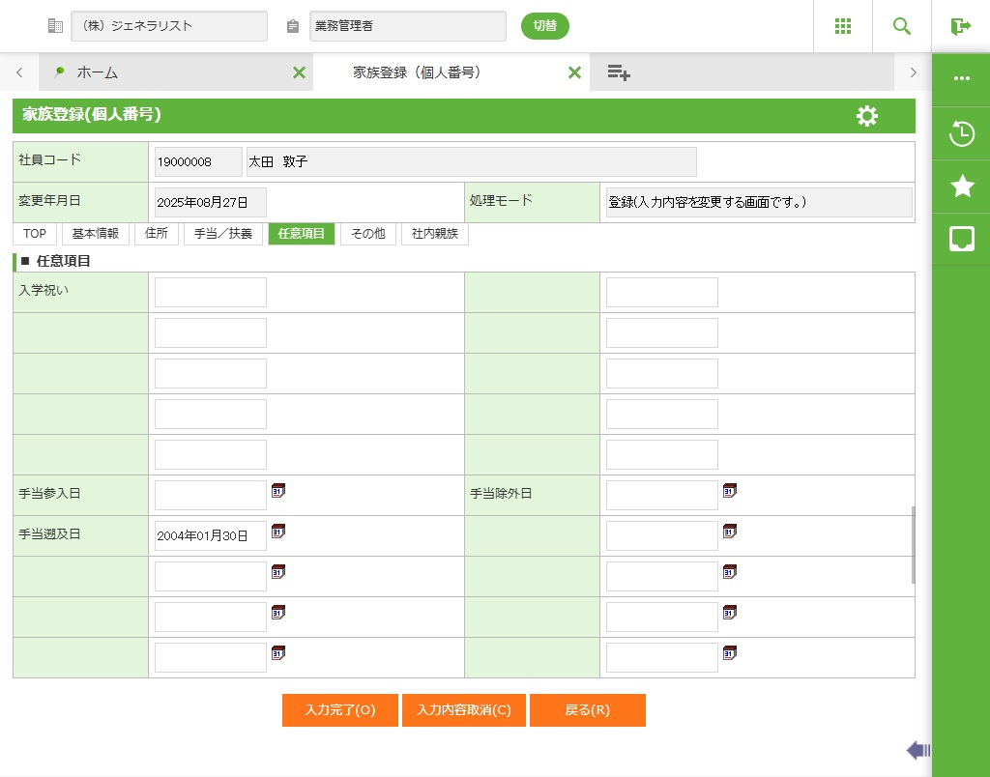990x777 pixels.
Task: Switch to the 基本情報 tab
Action: [96, 234]
